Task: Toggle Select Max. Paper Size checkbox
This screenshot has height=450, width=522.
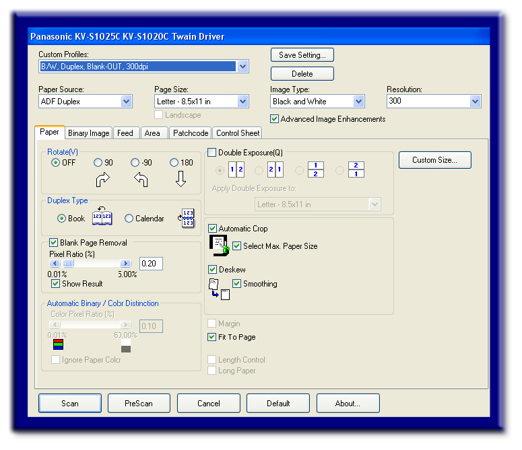Action: tap(236, 246)
